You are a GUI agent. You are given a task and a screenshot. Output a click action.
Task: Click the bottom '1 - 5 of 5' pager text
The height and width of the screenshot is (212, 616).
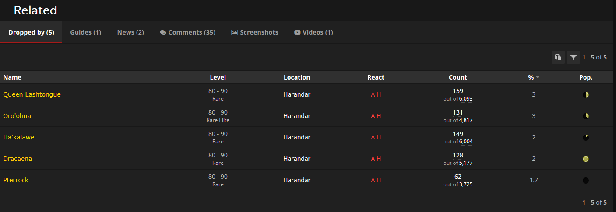click(x=595, y=202)
